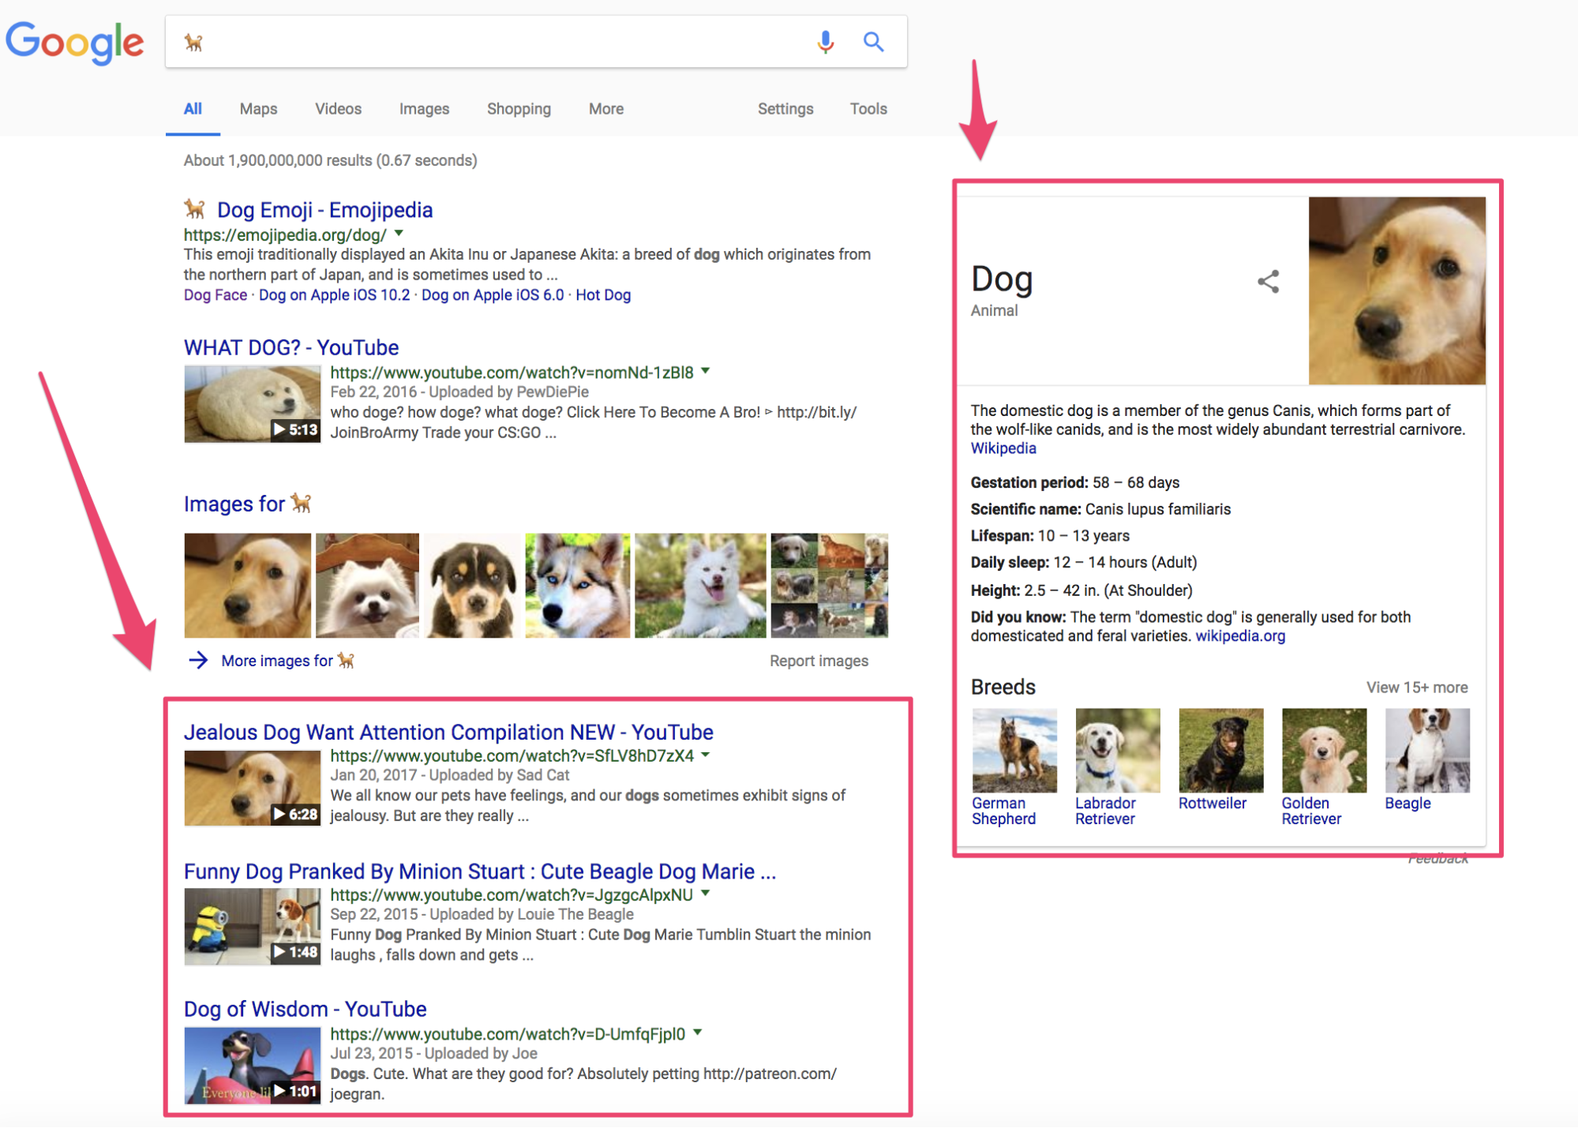Image resolution: width=1578 pixels, height=1128 pixels.
Task: Expand dropdown arrow next to JgzgcAlpxNU URL
Action: tap(706, 894)
